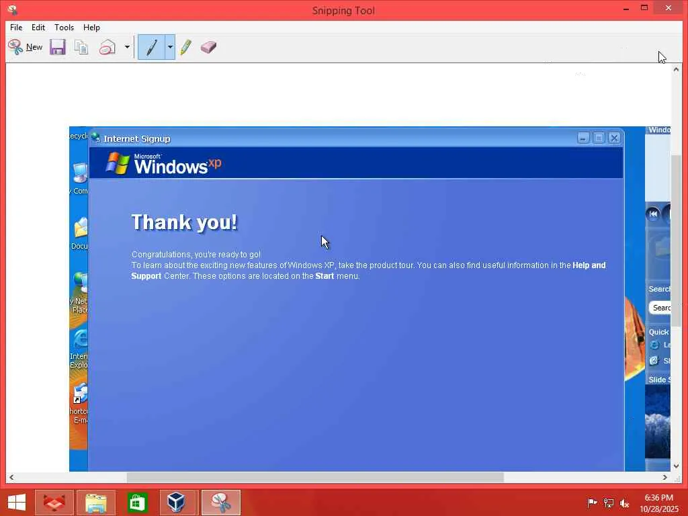Click the Thank you! heading
Screen dimensions: 688x516
pos(184,222)
